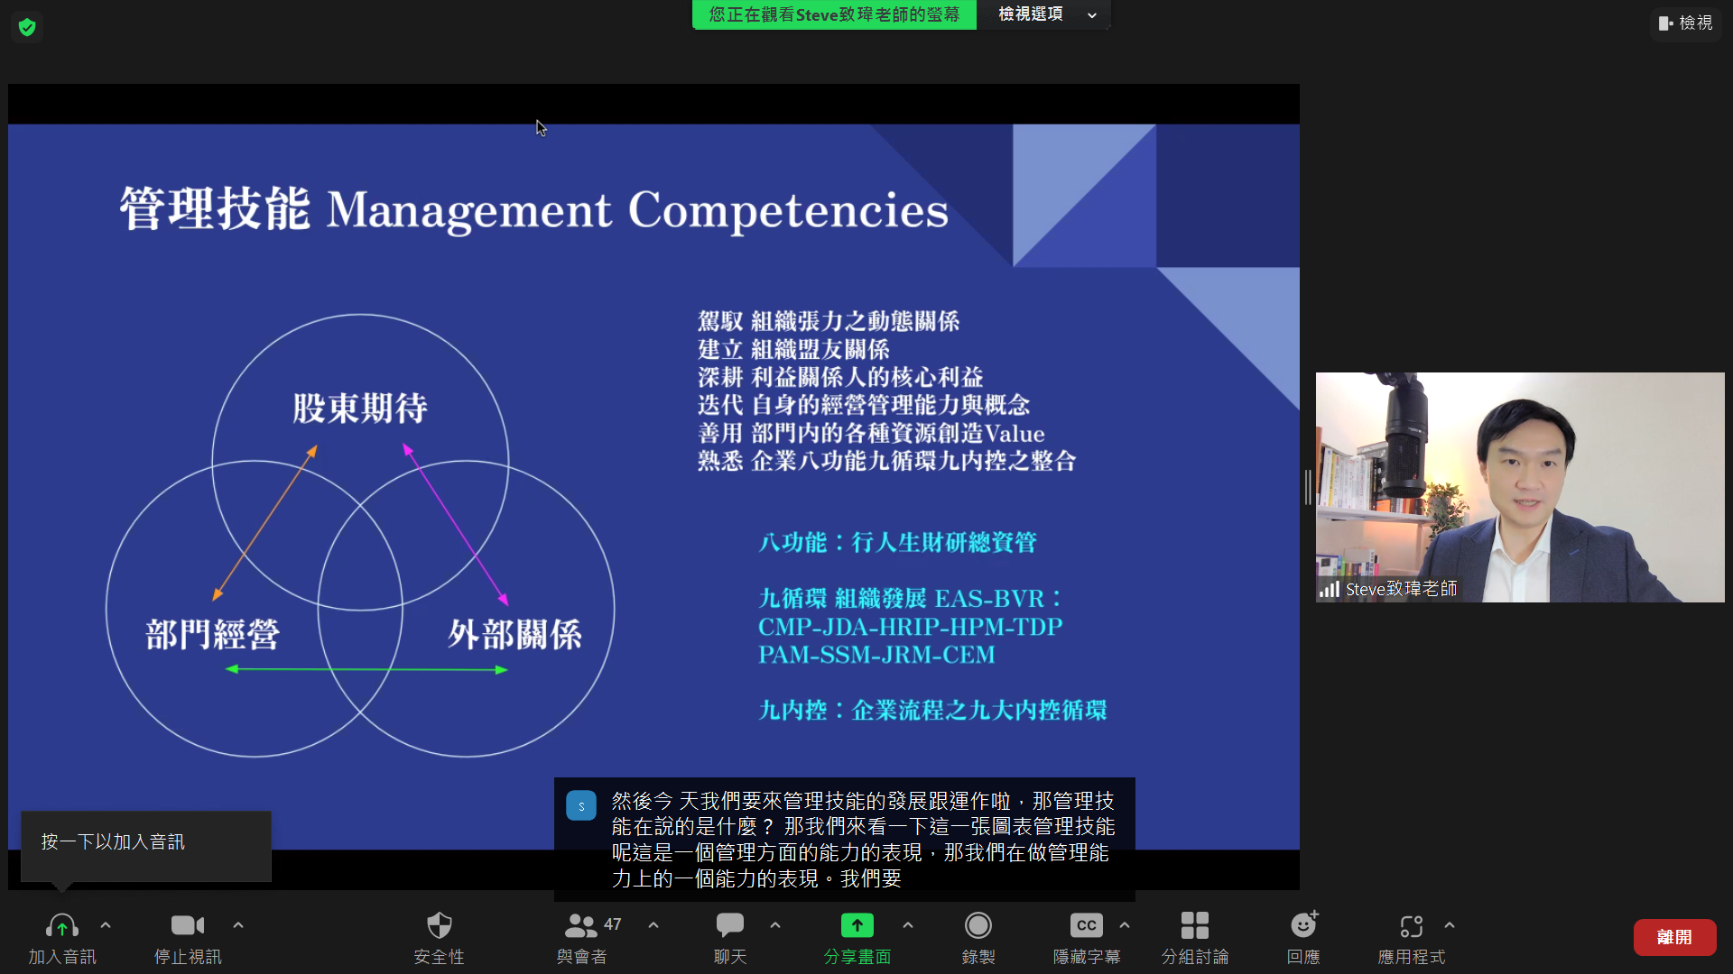Image resolution: width=1733 pixels, height=974 pixels.
Task: Click the apps icon in toolbar
Action: click(x=1411, y=926)
